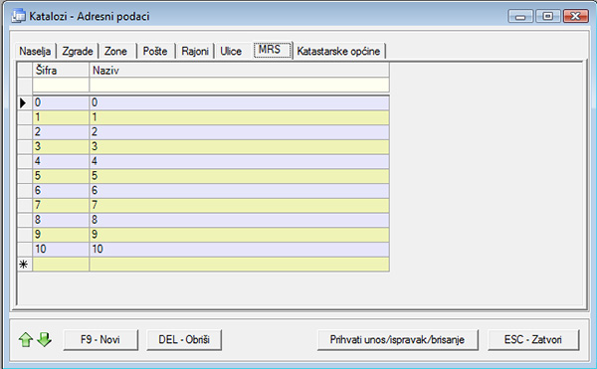597x369 pixels.
Task: Minimize the Katalozi window
Action: pos(520,16)
